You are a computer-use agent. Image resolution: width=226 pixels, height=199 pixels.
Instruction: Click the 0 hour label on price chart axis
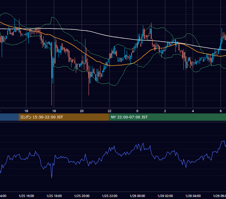pyautogui.click(x=137, y=111)
